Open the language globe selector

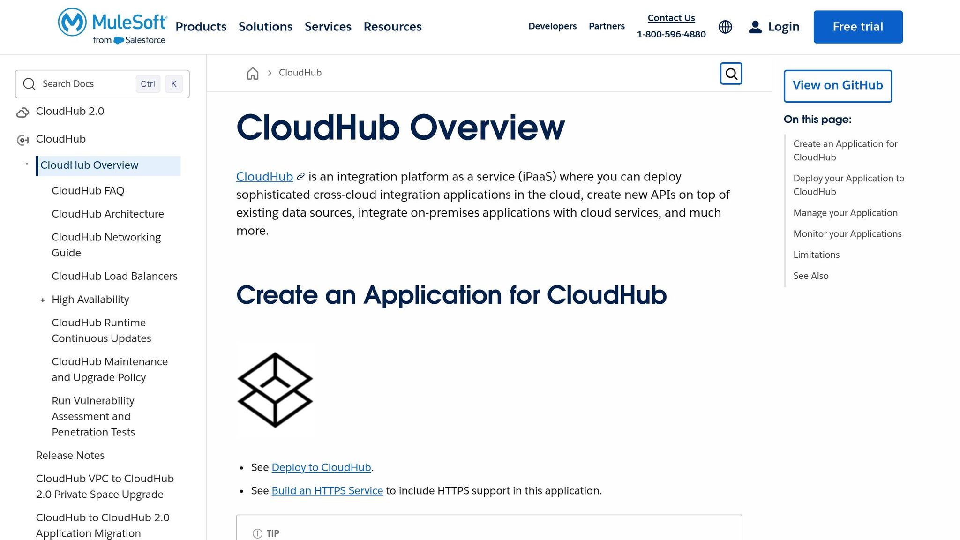[726, 27]
